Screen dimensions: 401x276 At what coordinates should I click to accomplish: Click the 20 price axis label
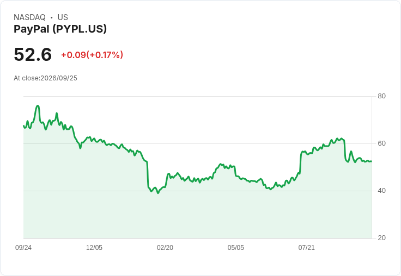(381, 238)
